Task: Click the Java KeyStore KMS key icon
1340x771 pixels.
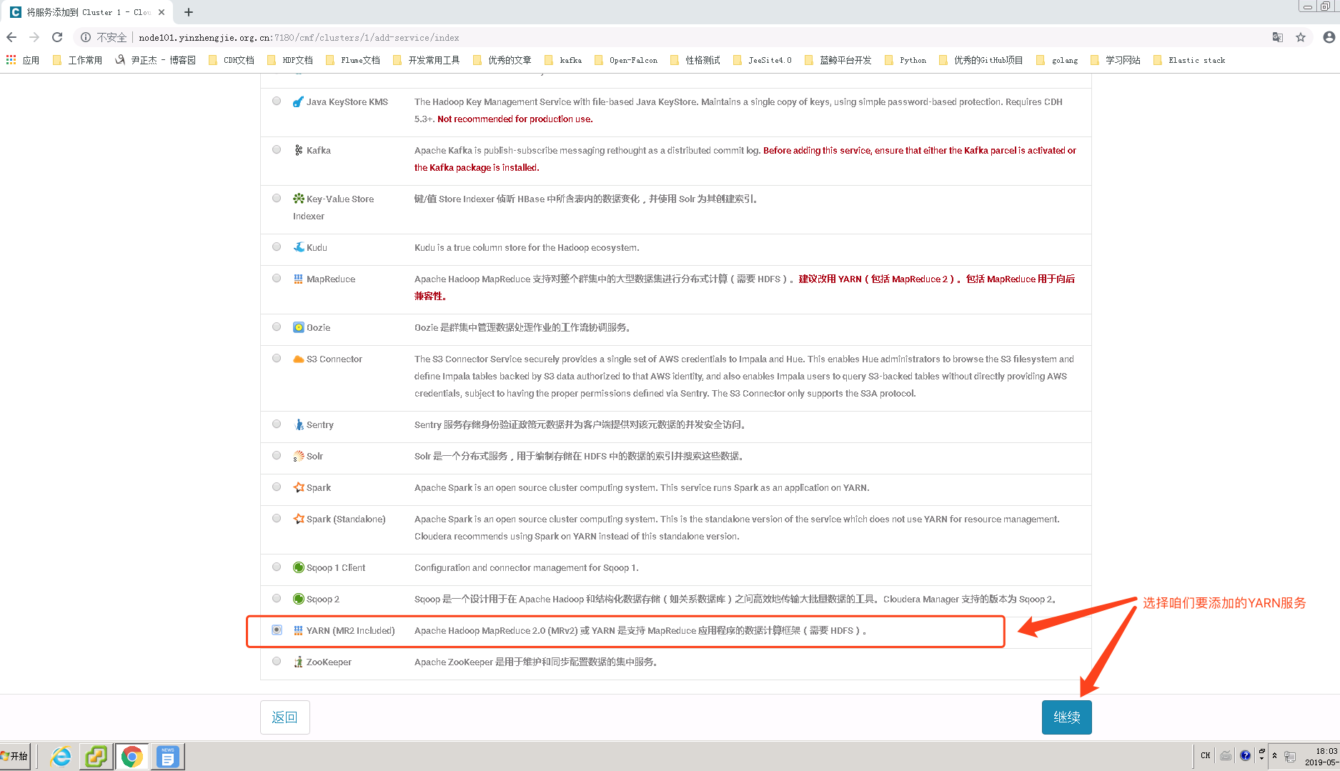Action: (x=299, y=101)
